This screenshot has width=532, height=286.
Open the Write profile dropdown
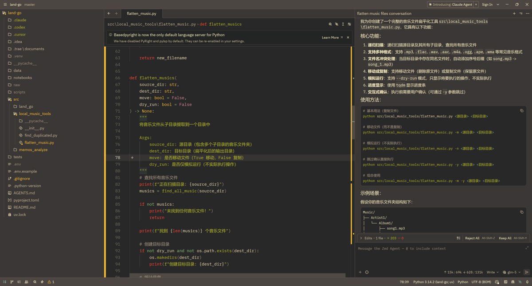pyautogui.click(x=492, y=272)
